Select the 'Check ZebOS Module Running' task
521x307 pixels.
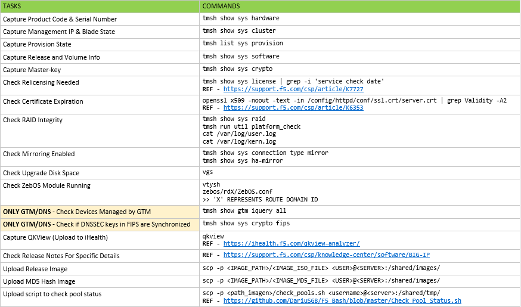coord(47,185)
